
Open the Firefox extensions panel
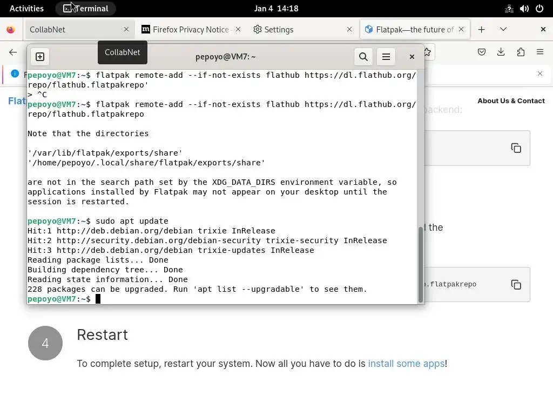point(521,52)
